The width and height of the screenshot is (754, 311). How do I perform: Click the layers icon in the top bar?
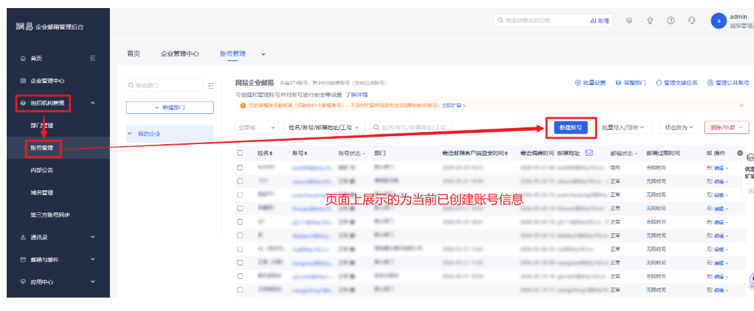click(x=629, y=21)
